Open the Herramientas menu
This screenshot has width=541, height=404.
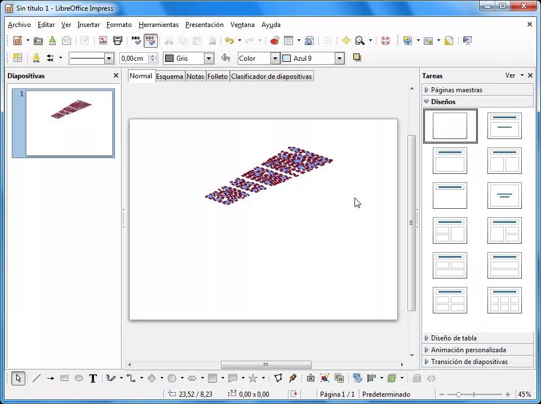[x=159, y=25]
